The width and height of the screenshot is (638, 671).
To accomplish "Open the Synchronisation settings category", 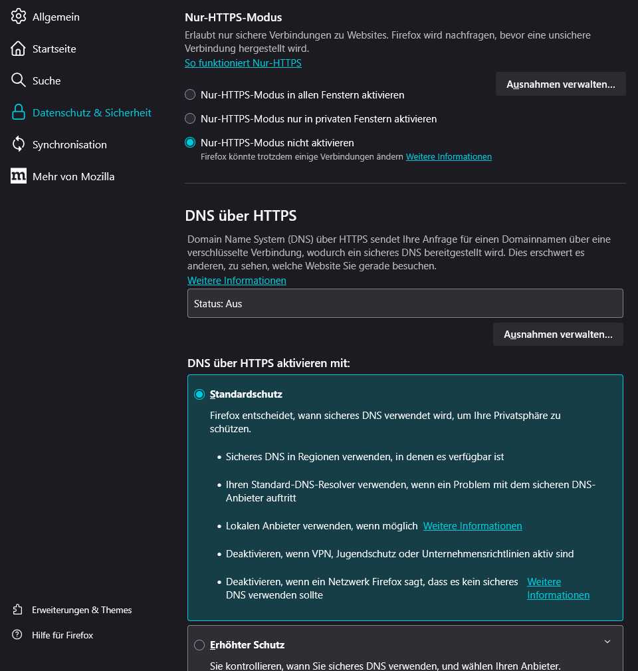I will [x=69, y=144].
